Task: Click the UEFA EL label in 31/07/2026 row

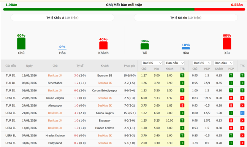Action: coord(11,143)
